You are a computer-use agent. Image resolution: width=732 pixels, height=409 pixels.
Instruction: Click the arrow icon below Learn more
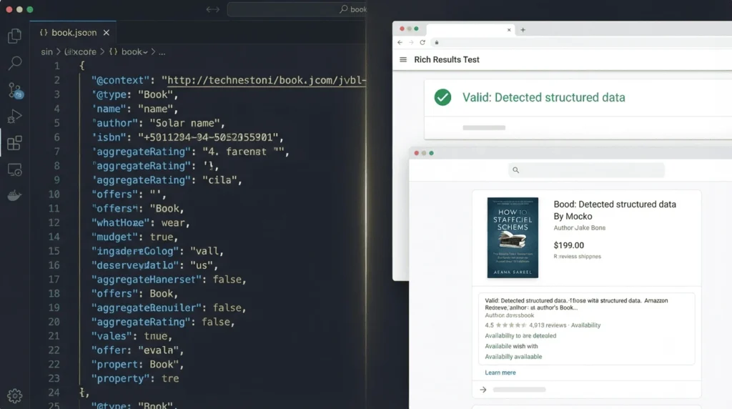point(483,390)
